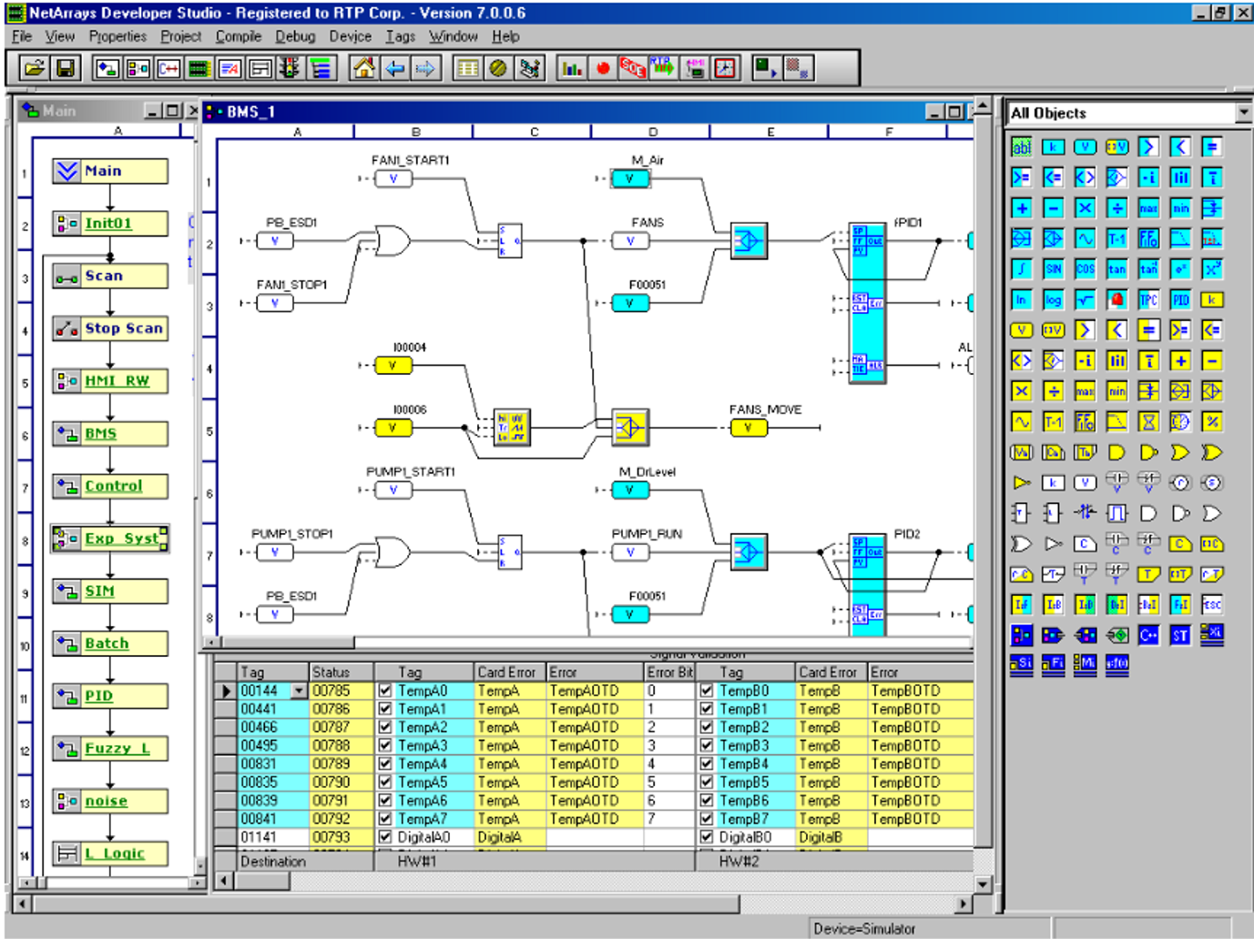Expand the tag 00144 cell dropdown
This screenshot has height=939, width=1254.
[299, 692]
